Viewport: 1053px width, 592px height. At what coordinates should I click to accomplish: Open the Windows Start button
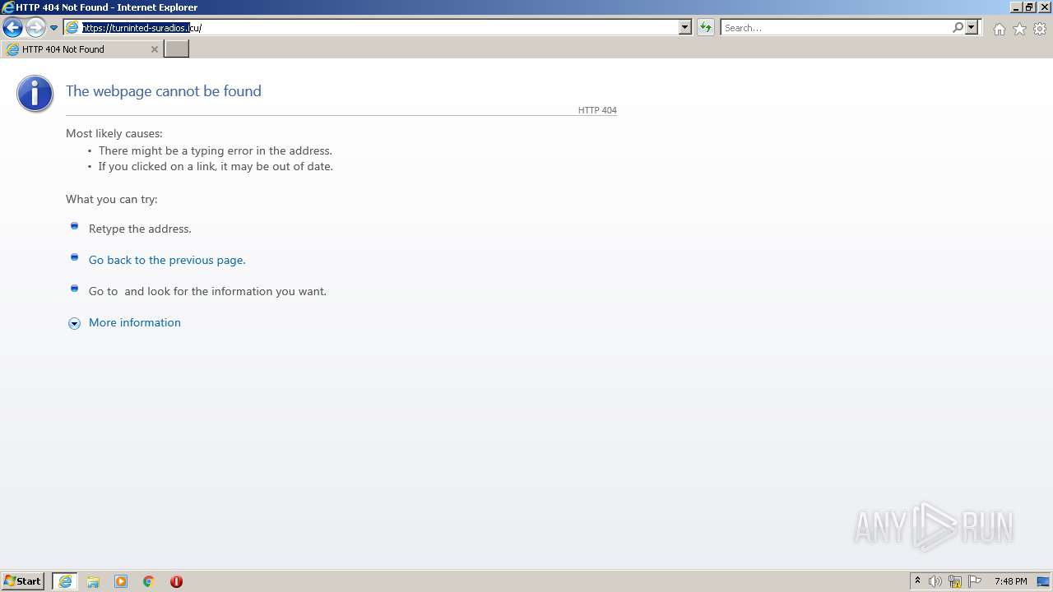point(23,581)
